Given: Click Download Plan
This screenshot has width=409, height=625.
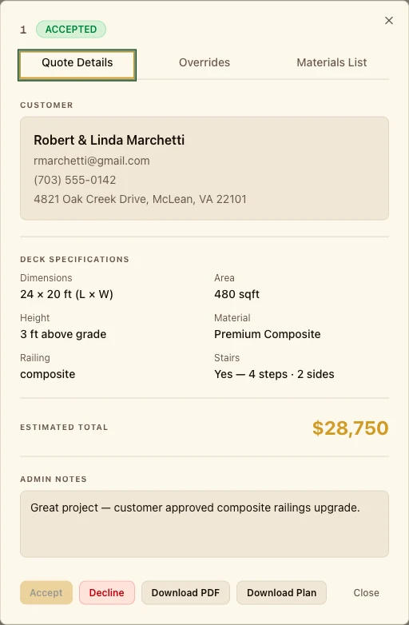Looking at the screenshot, I should pyautogui.click(x=281, y=593).
